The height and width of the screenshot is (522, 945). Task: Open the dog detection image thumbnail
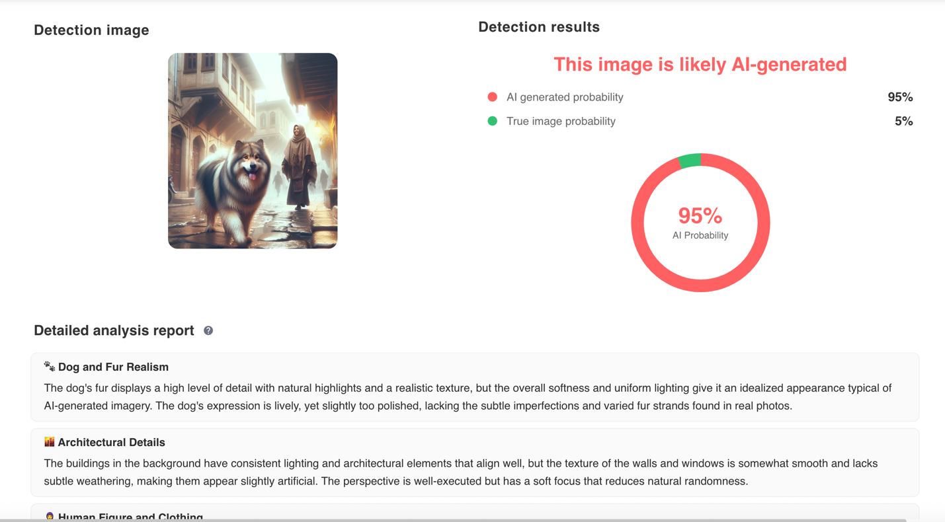pos(253,151)
